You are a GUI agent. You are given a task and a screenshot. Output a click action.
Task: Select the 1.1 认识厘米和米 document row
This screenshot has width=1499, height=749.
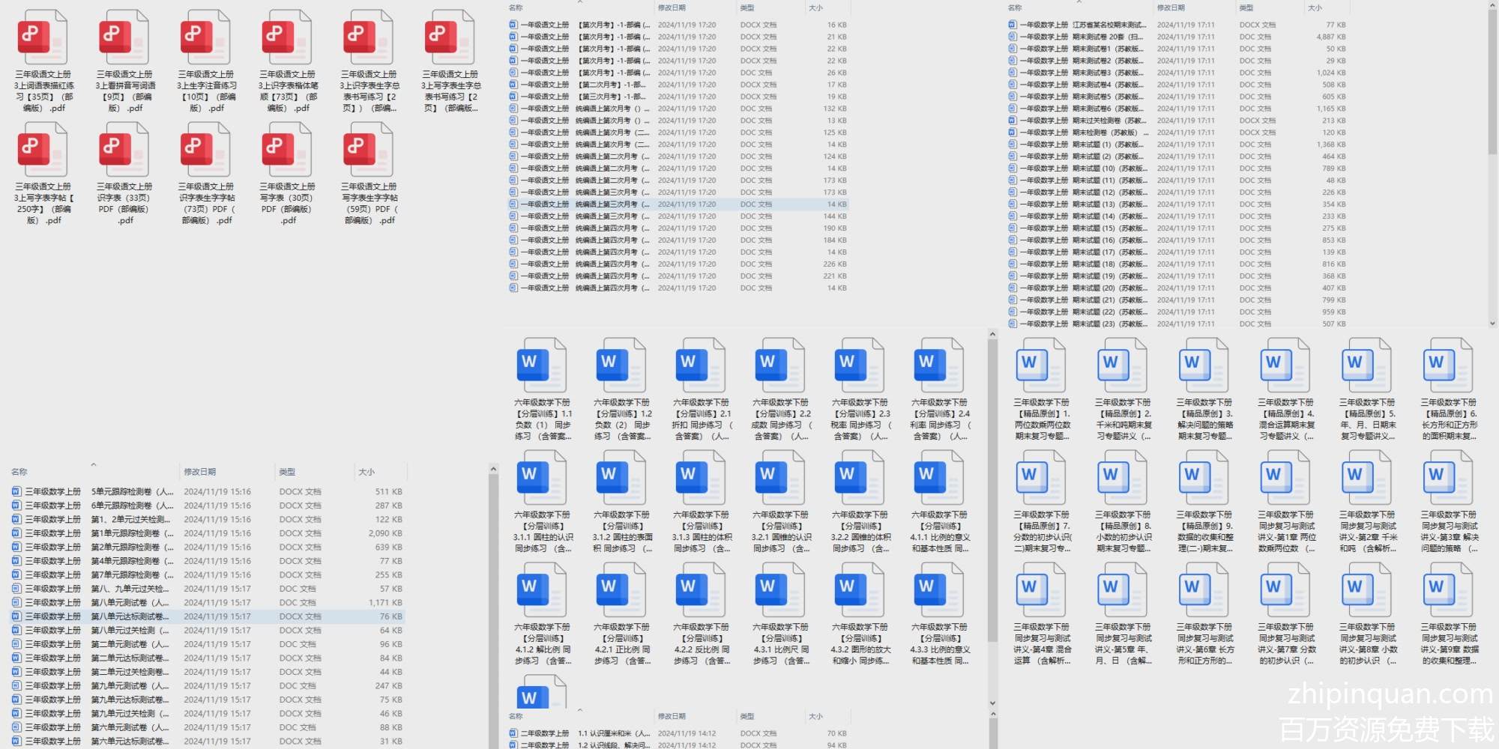613,733
